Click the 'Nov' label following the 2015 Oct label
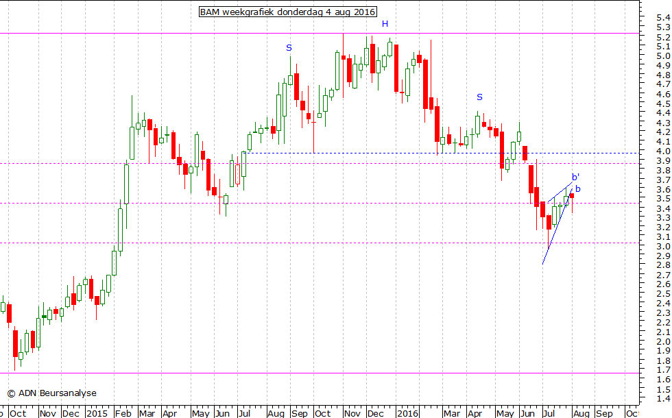 [x=352, y=413]
